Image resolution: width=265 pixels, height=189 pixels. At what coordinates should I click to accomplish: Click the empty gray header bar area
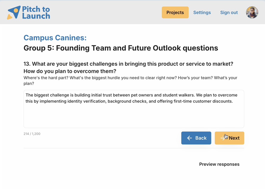pyautogui.click(x=106, y=12)
